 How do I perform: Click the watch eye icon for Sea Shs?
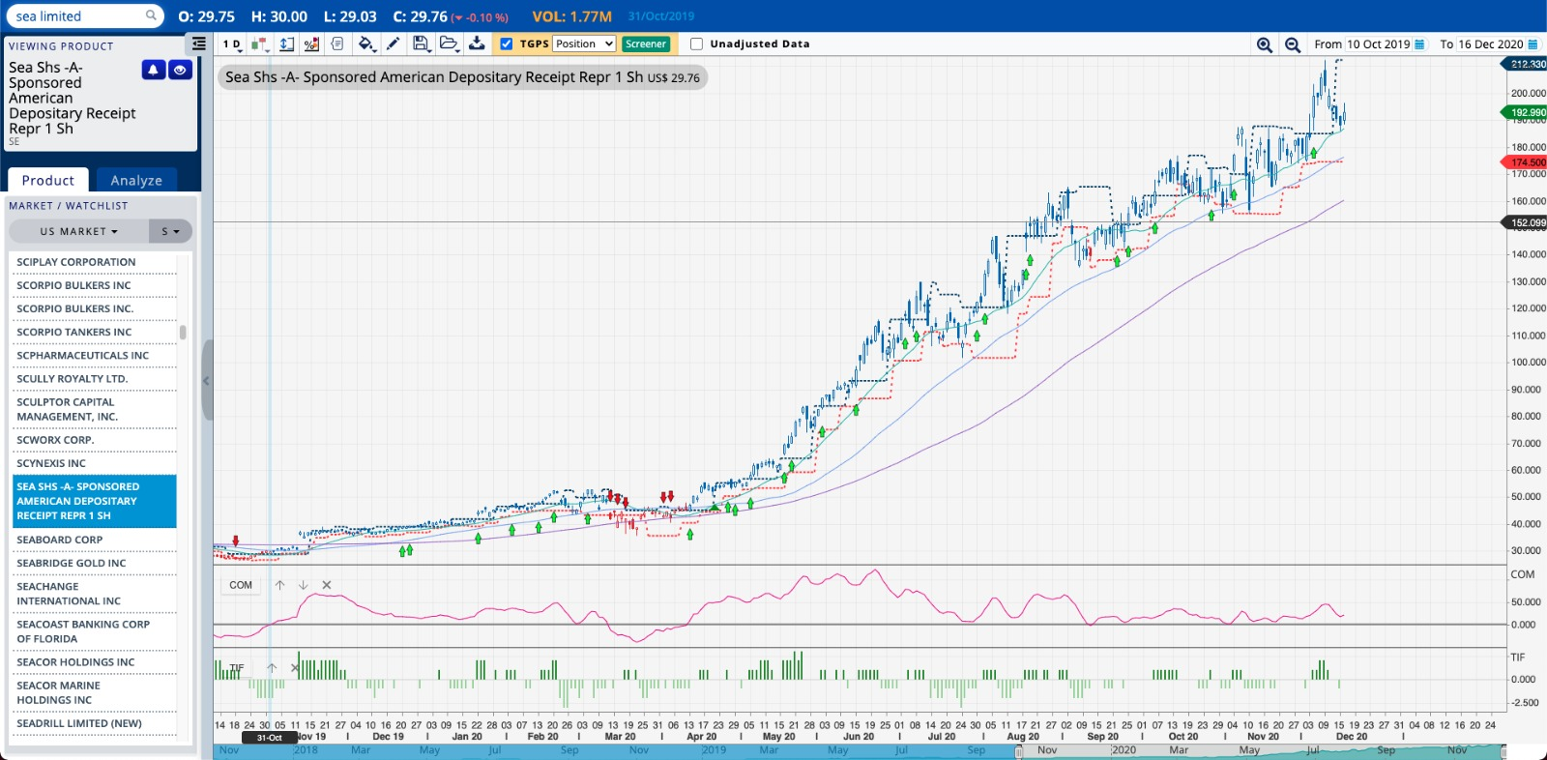click(180, 70)
